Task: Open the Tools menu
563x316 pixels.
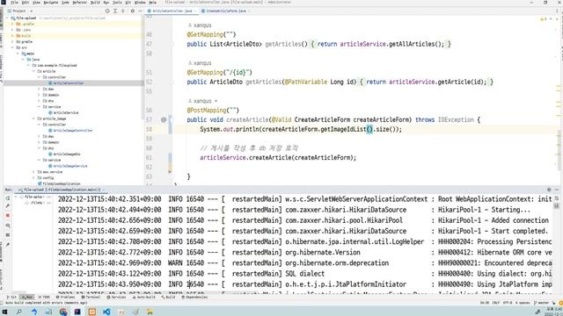Action: click(x=117, y=2)
